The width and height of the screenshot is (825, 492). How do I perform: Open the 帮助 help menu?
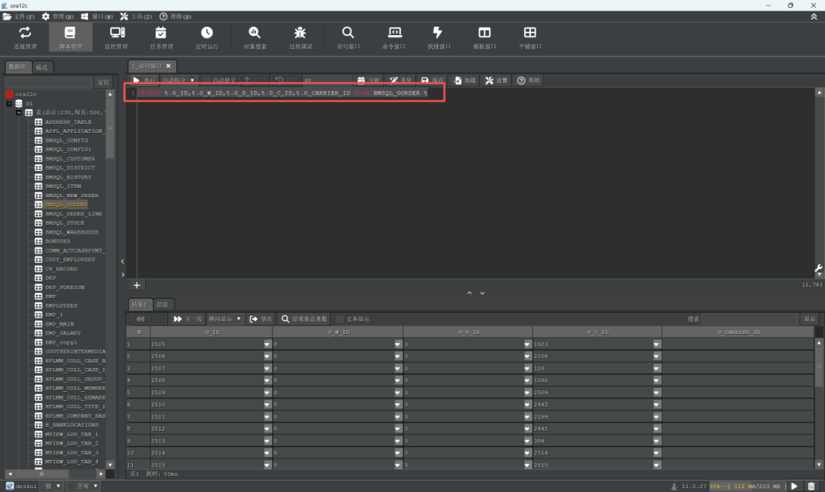pyautogui.click(x=175, y=16)
